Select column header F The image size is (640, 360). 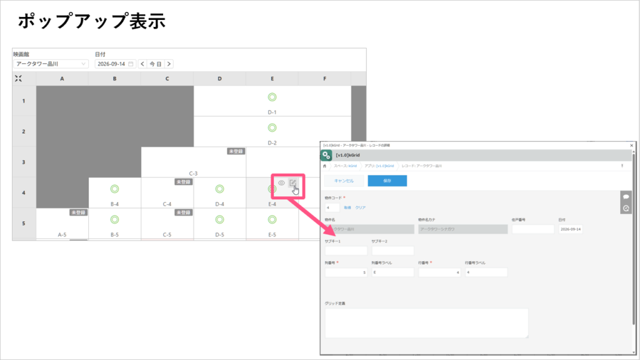point(325,78)
